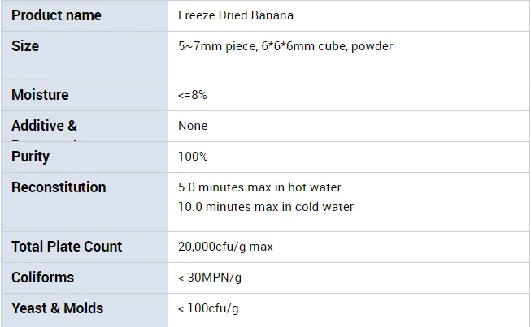Click the "Moisture" label cell
531x327 pixels.
pos(40,95)
